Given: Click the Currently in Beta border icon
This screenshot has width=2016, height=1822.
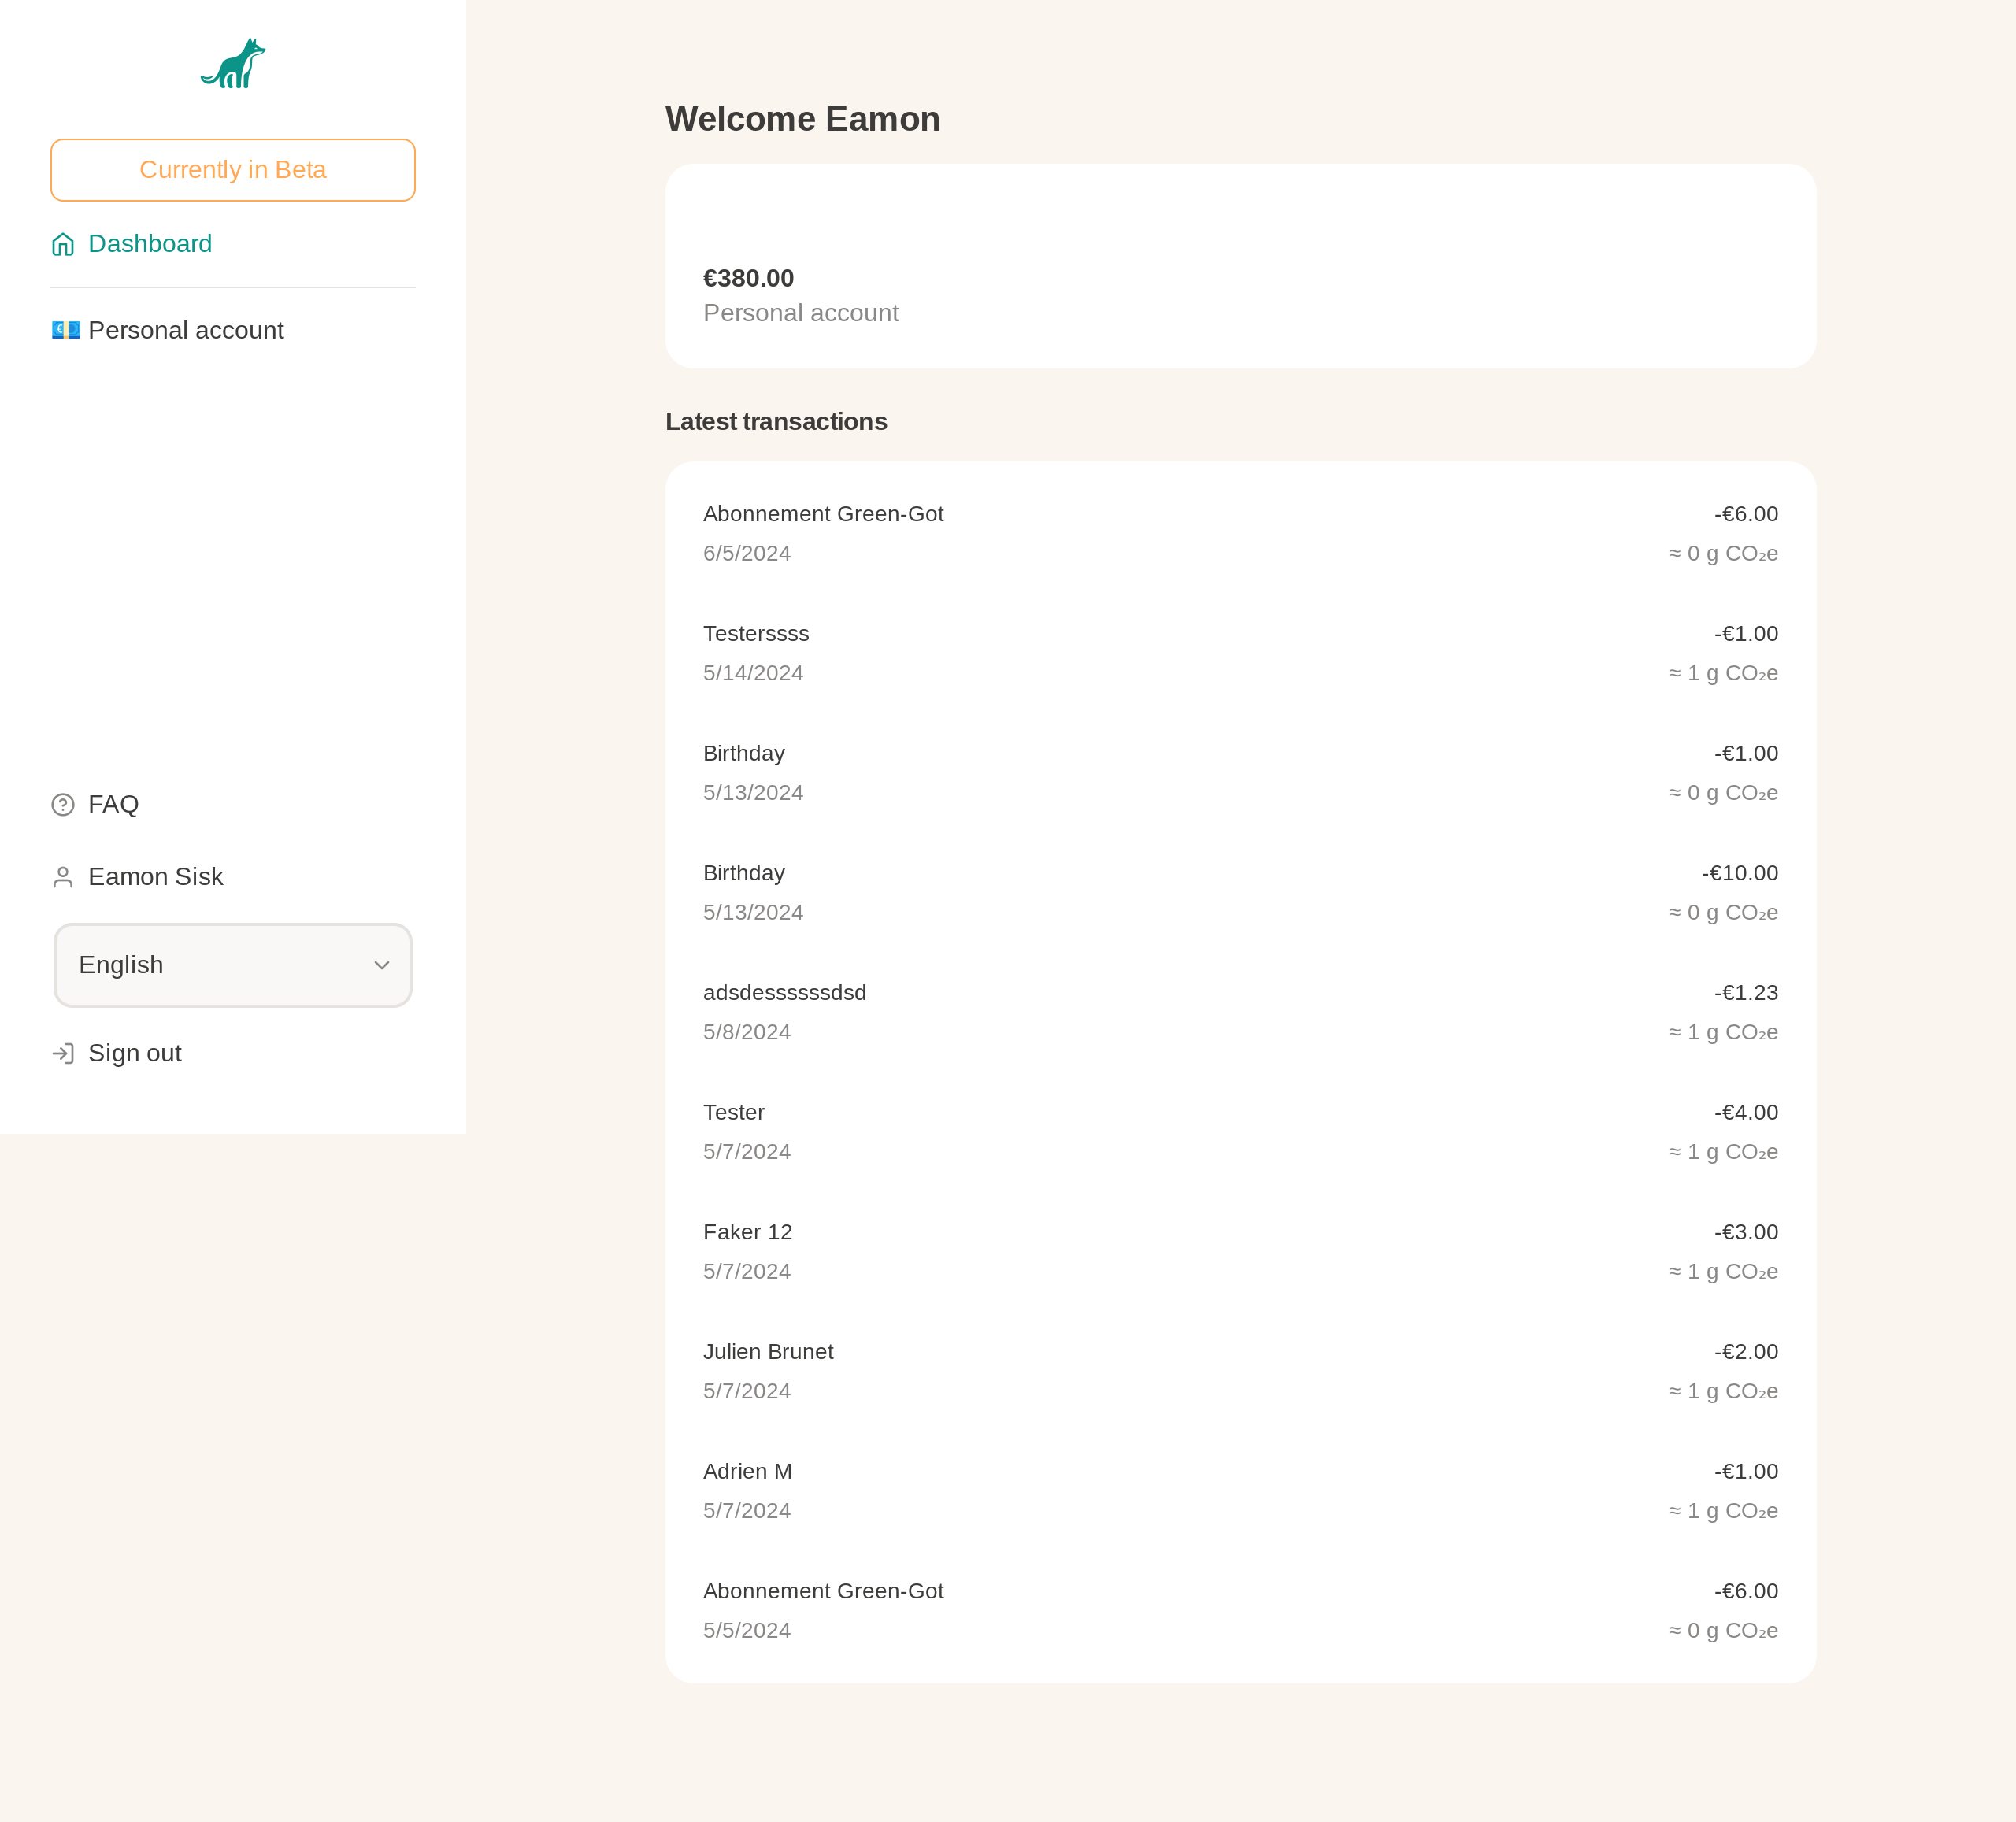Looking at the screenshot, I should coord(234,170).
